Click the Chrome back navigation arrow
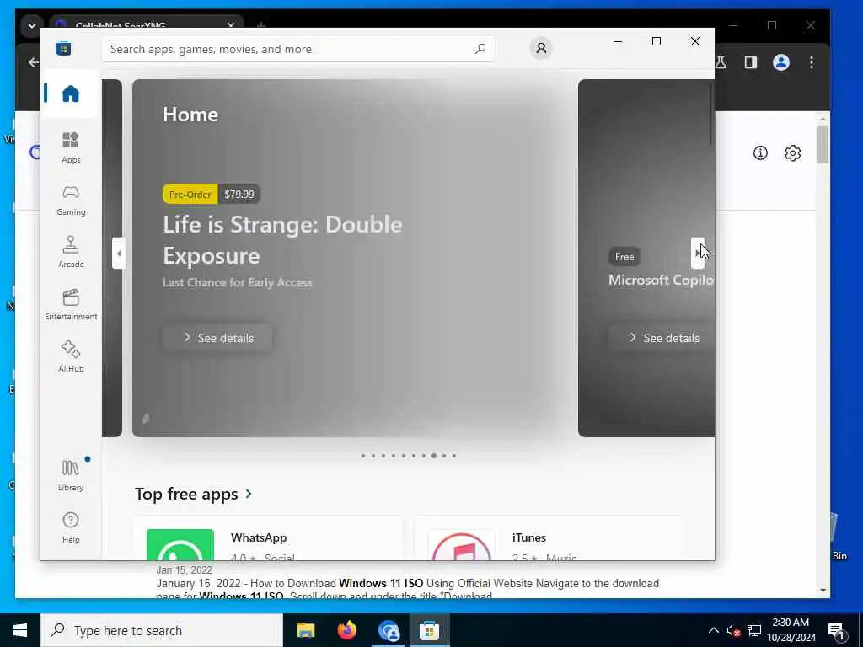 click(34, 62)
